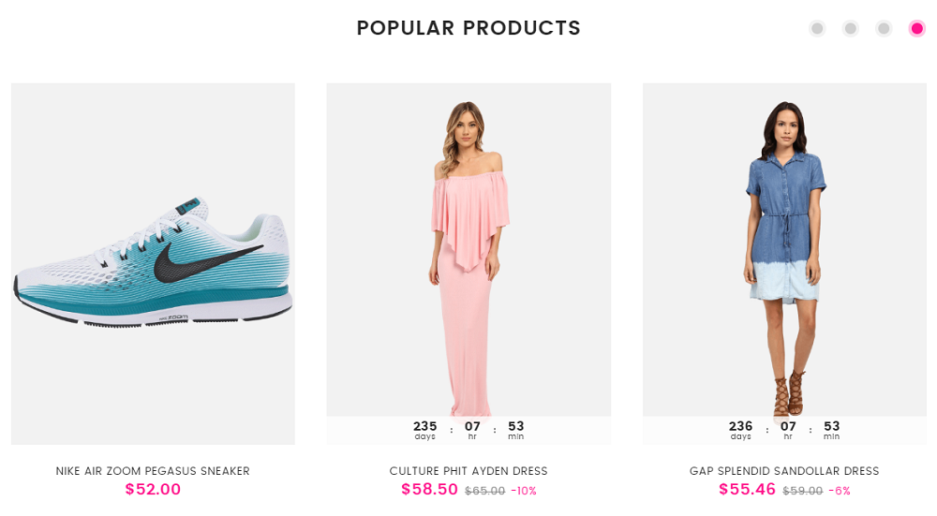
Task: Click the active pink carousel dot
Action: point(917,28)
